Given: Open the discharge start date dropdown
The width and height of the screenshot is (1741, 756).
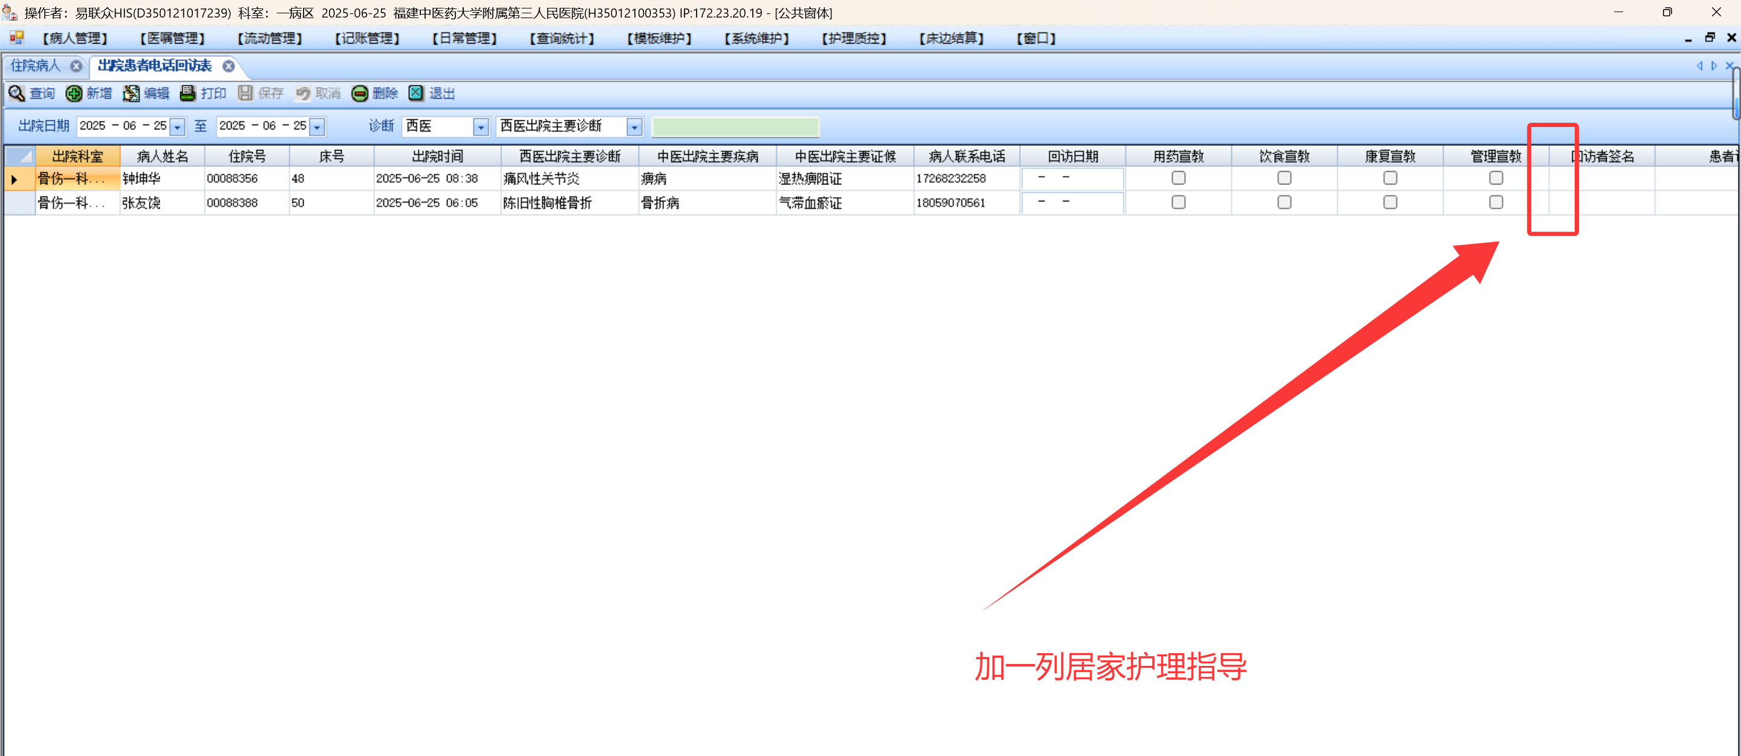Looking at the screenshot, I should pos(178,126).
